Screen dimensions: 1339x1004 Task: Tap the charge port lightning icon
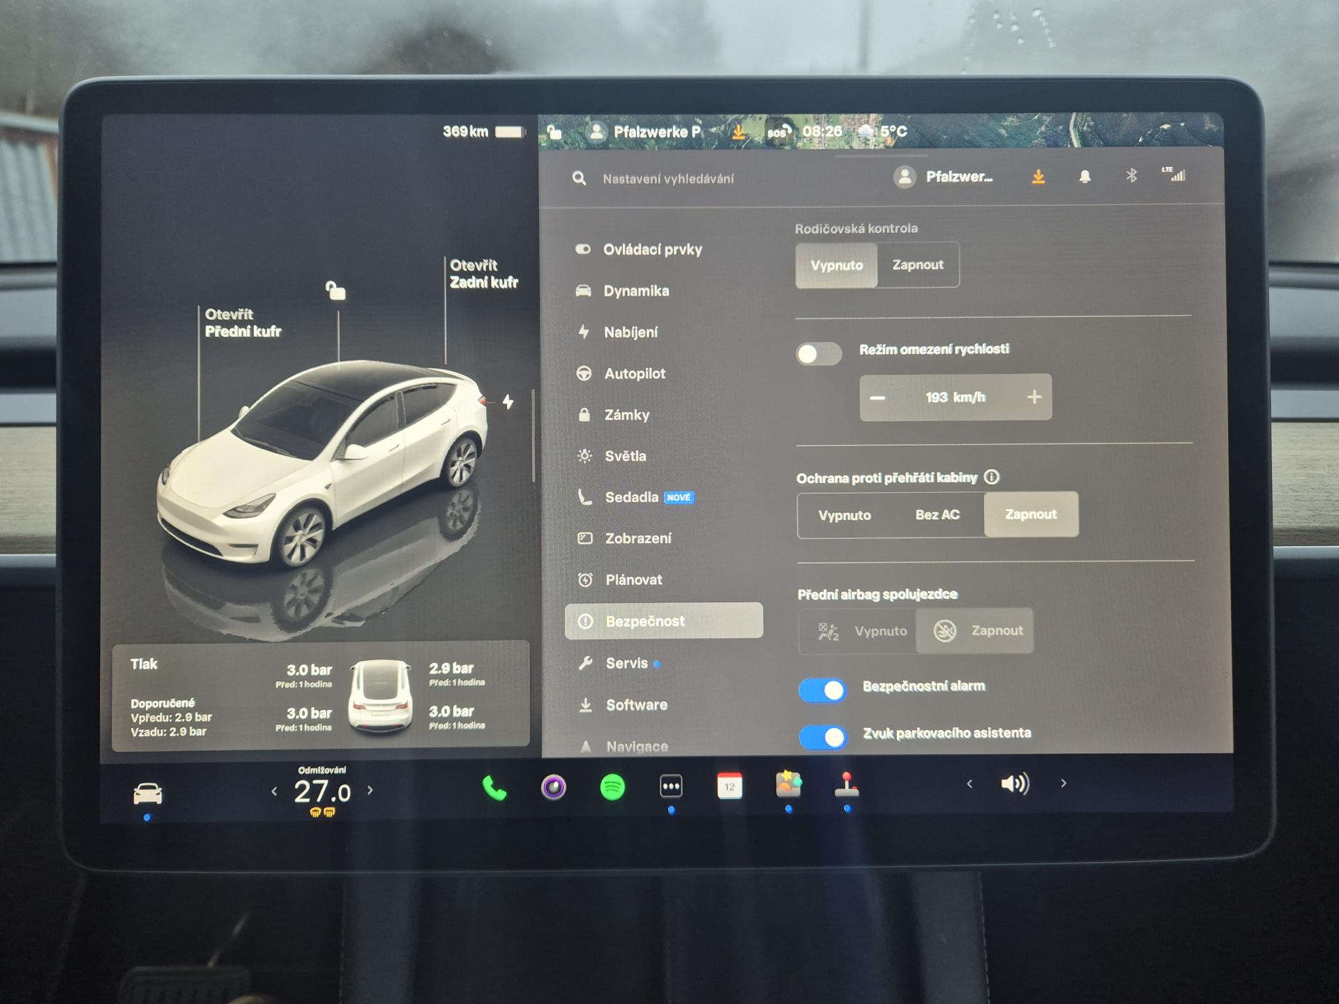click(508, 402)
